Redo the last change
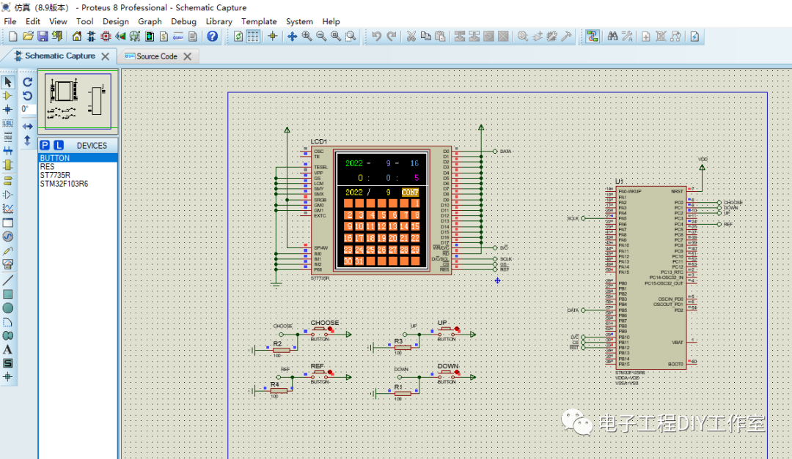Viewport: 792px width, 459px height. pyautogui.click(x=391, y=37)
